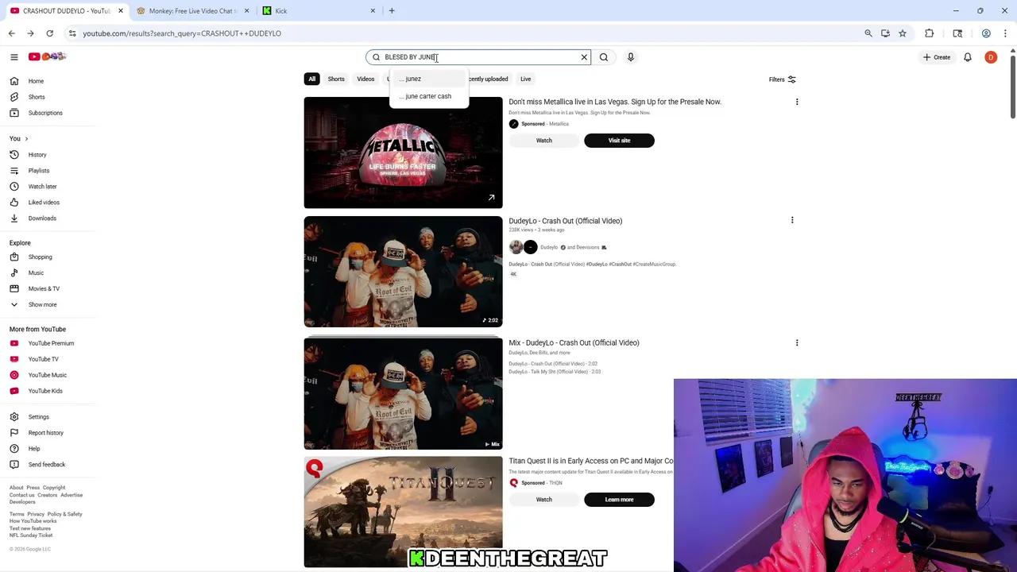The width and height of the screenshot is (1017, 572).
Task: Click the Create button
Action: (x=937, y=57)
